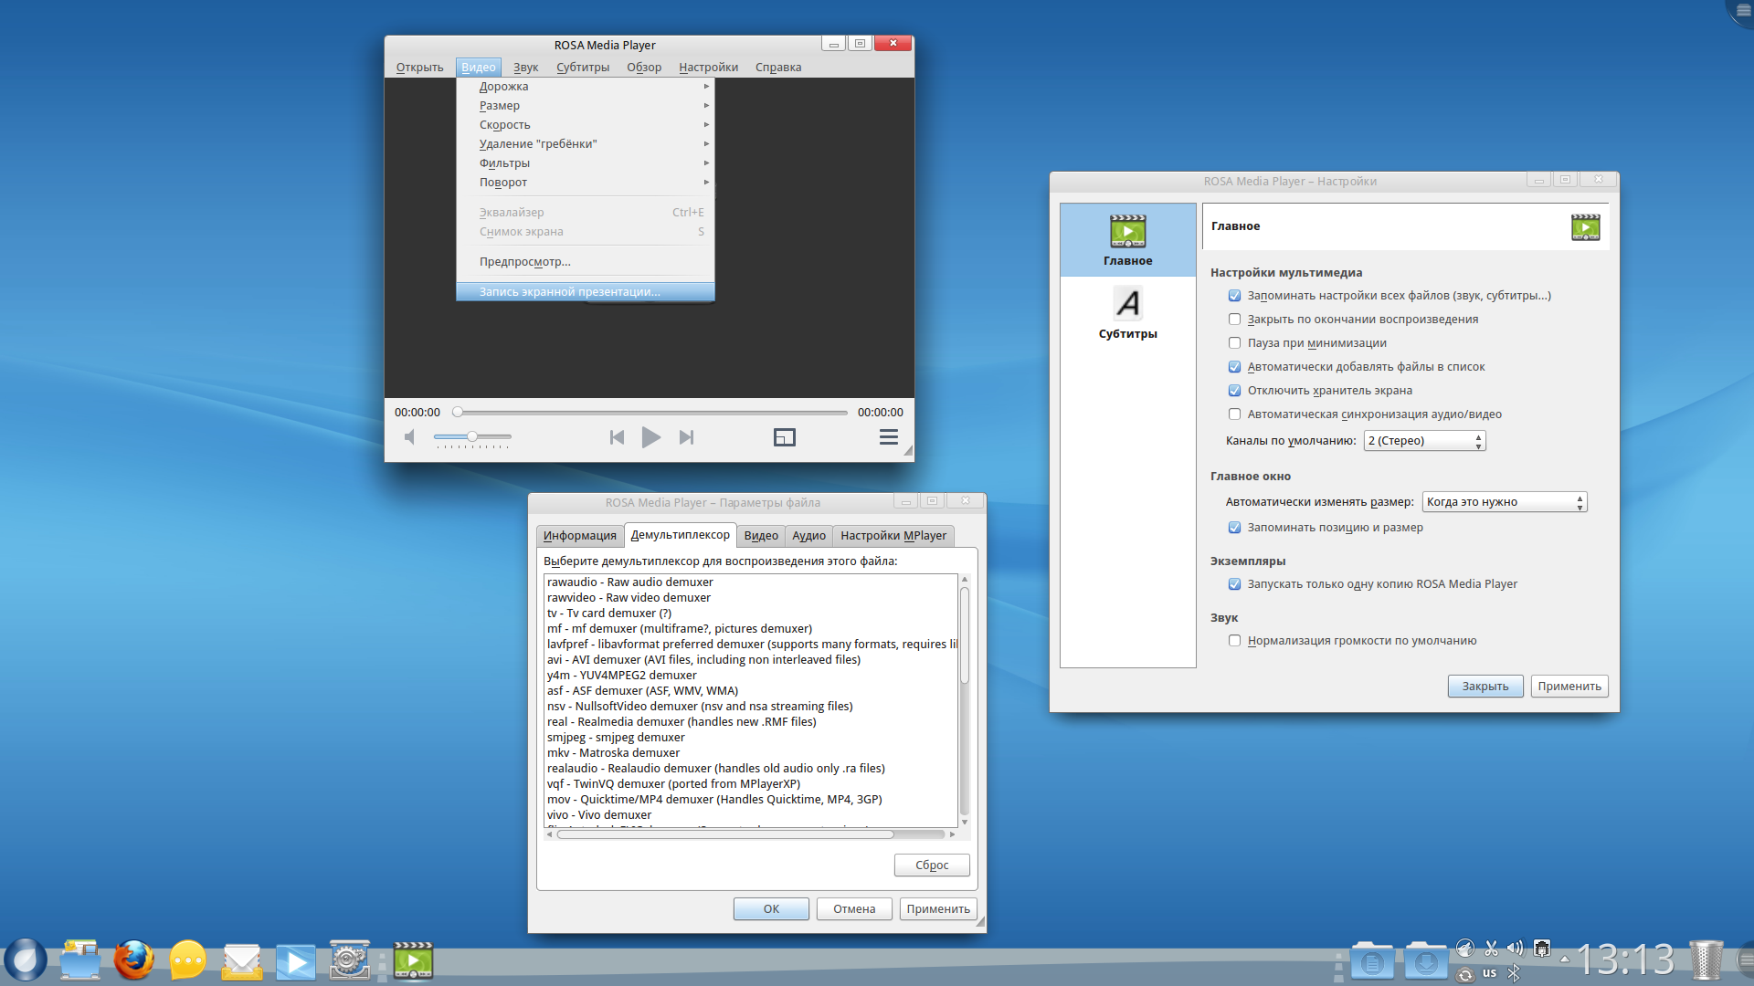This screenshot has height=986, width=1754.
Task: Enable Пауза при минимизации checkbox
Action: tap(1234, 343)
